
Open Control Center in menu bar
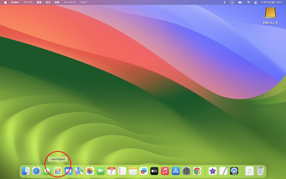(x=256, y=2)
